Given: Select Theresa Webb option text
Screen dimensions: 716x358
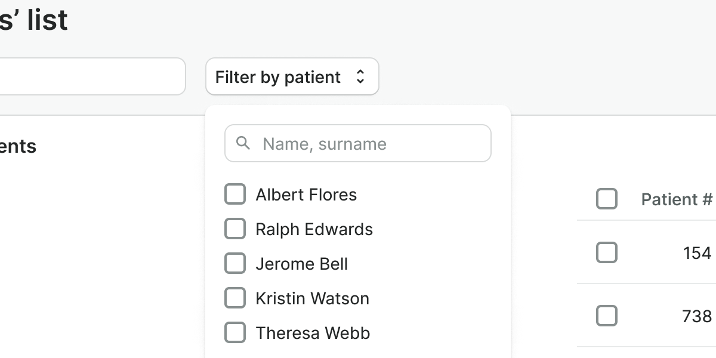Looking at the screenshot, I should [313, 333].
